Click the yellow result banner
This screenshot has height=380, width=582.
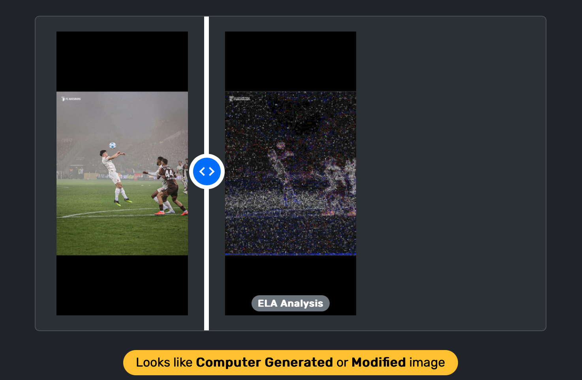[x=291, y=362]
